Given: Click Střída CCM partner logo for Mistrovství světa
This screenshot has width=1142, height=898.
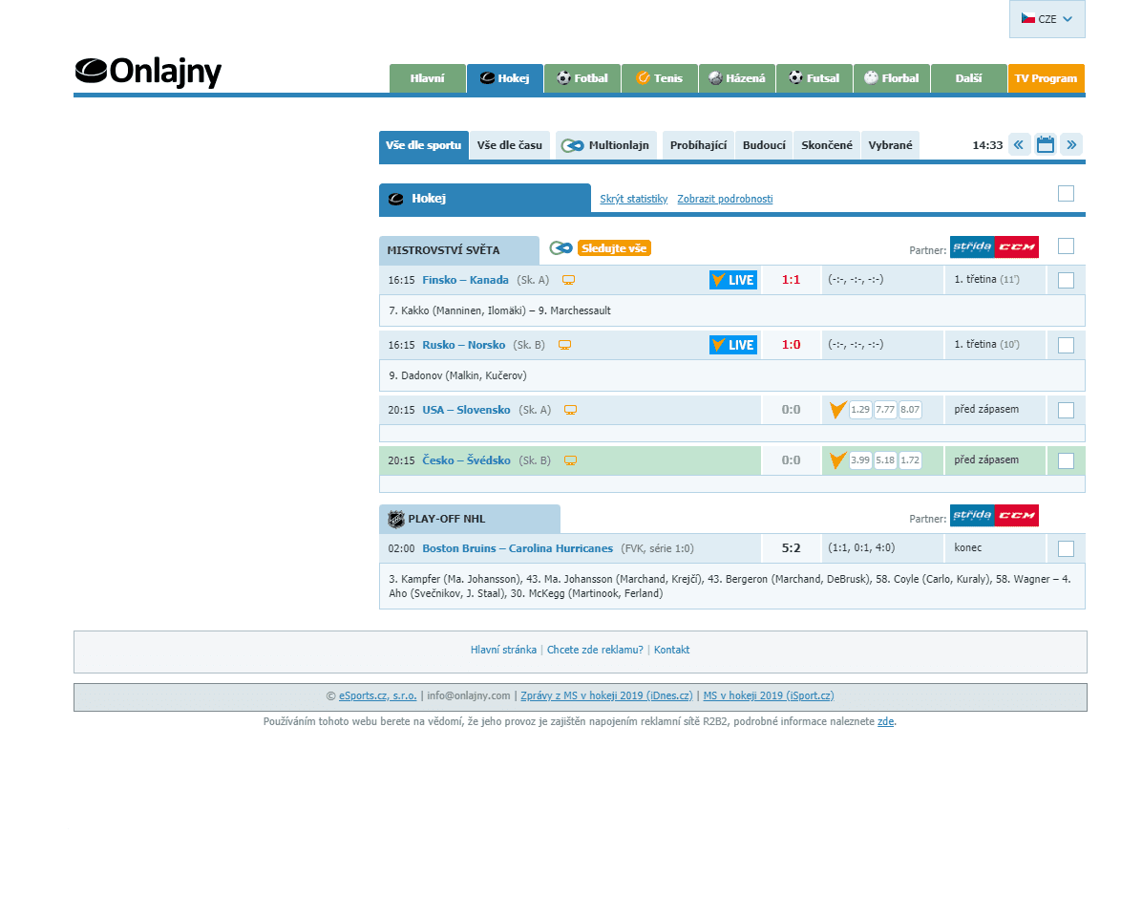Looking at the screenshot, I should (994, 247).
